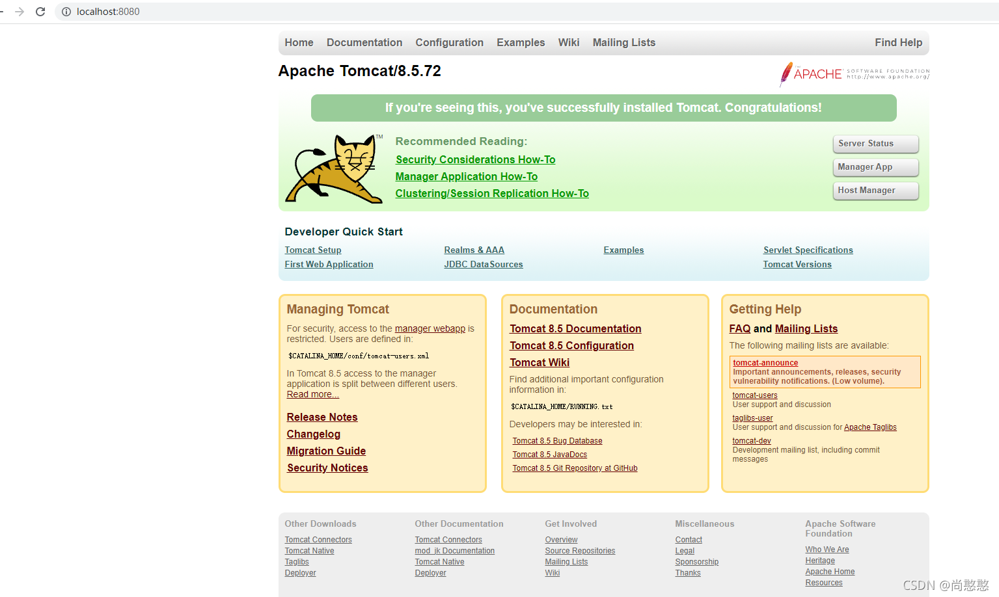This screenshot has height=597, width=999.
Task: Open Thanks footer link
Action: pyautogui.click(x=688, y=573)
